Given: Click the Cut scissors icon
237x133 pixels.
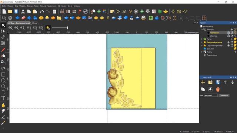Looking at the screenshot, I should 23,11.
